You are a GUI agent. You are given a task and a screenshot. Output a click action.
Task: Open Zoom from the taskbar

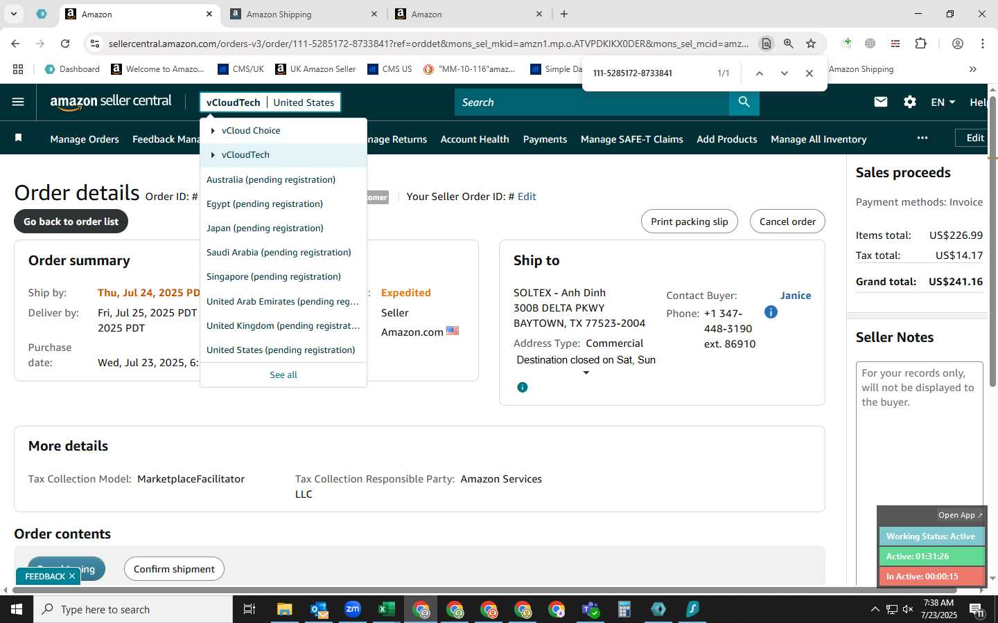tap(353, 609)
